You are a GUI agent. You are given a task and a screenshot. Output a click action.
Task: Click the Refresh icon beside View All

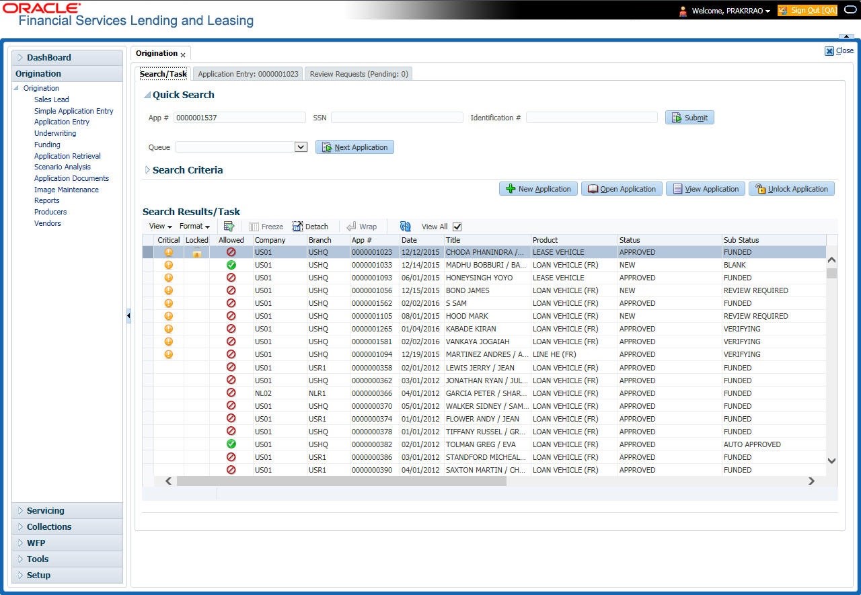tap(405, 227)
